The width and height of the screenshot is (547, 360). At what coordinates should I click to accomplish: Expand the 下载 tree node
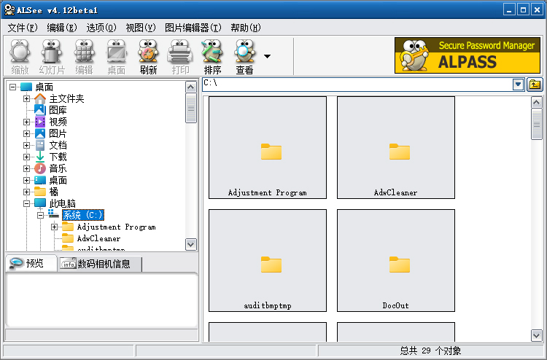(26, 157)
